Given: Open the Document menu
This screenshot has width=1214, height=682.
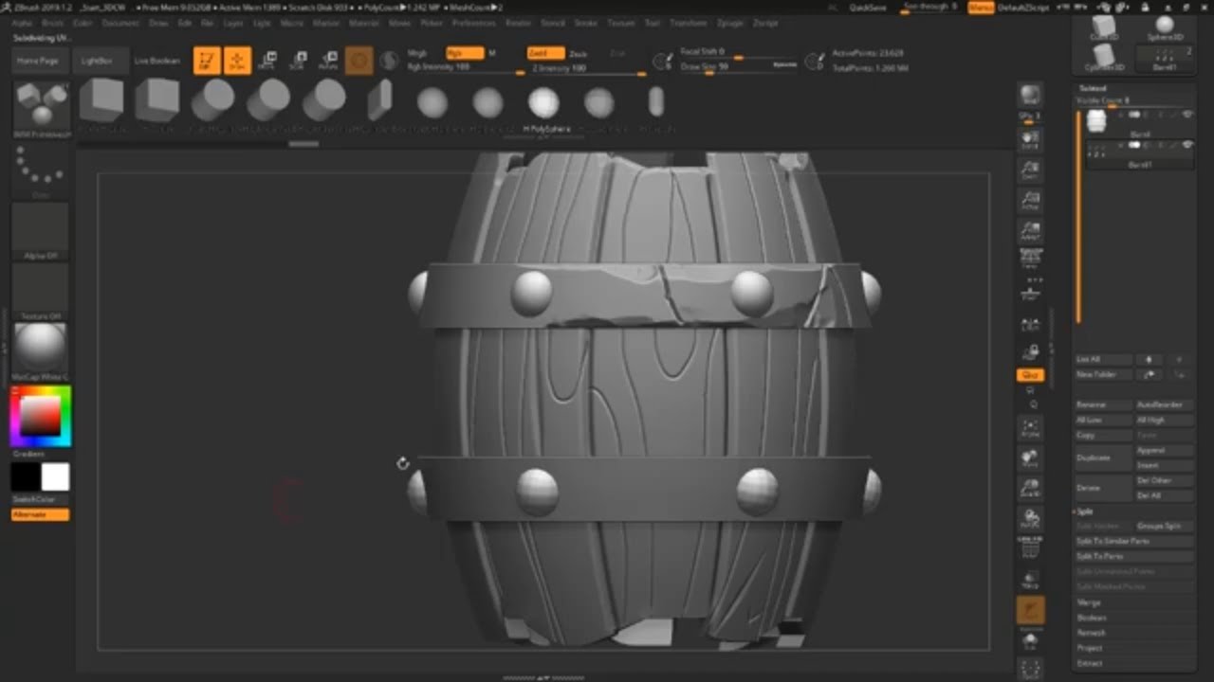Looking at the screenshot, I should click(x=120, y=23).
